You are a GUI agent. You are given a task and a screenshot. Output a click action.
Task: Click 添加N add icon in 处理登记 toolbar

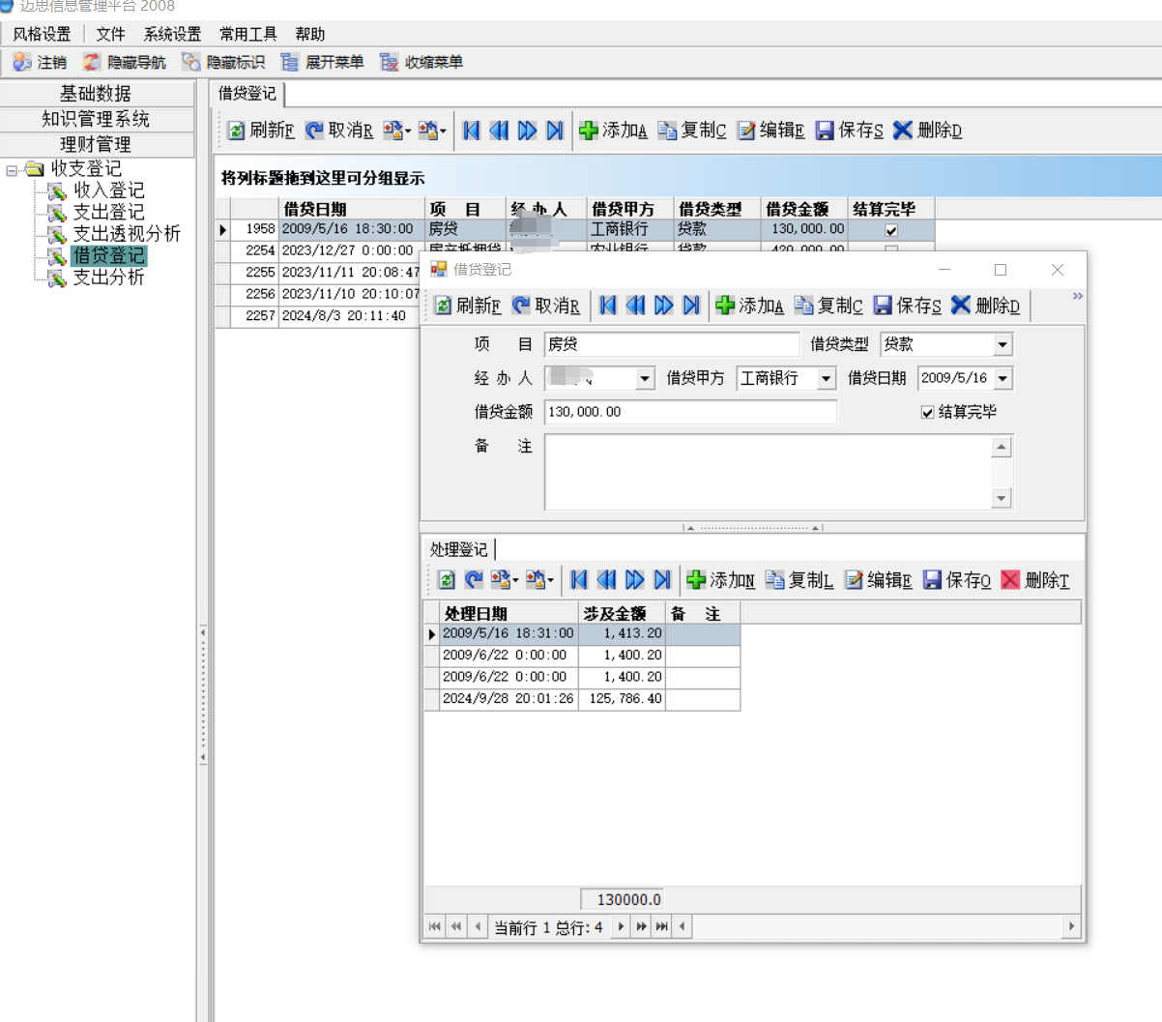coord(696,580)
